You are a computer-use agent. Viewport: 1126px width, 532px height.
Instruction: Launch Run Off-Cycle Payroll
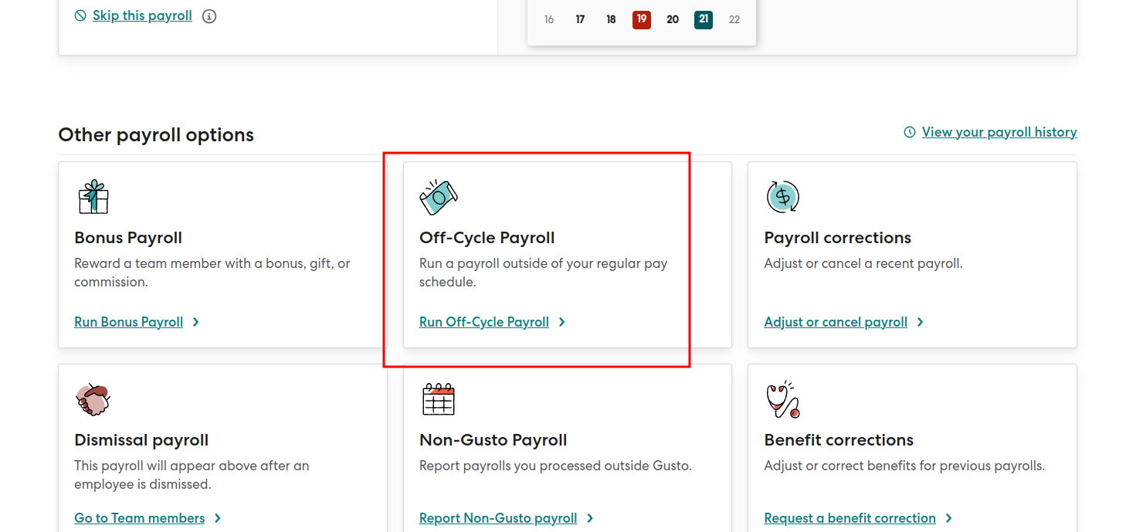483,322
